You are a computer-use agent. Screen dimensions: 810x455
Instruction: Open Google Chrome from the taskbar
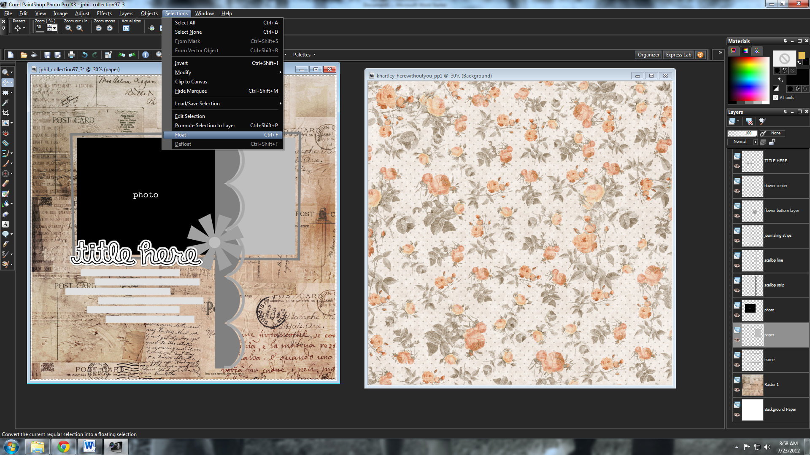pyautogui.click(x=64, y=446)
